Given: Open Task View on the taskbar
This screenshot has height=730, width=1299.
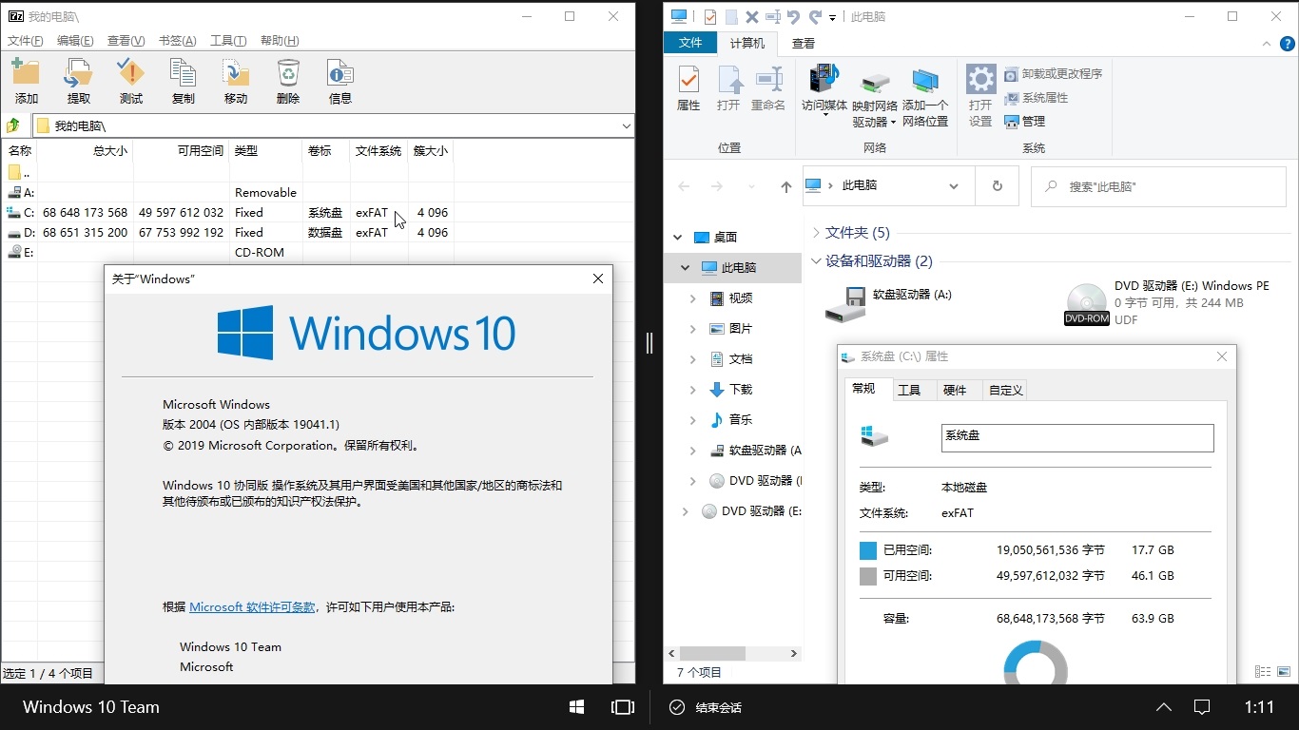Looking at the screenshot, I should 623,707.
